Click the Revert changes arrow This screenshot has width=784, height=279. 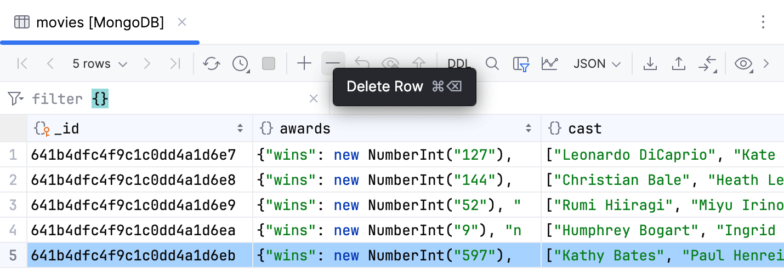[362, 63]
